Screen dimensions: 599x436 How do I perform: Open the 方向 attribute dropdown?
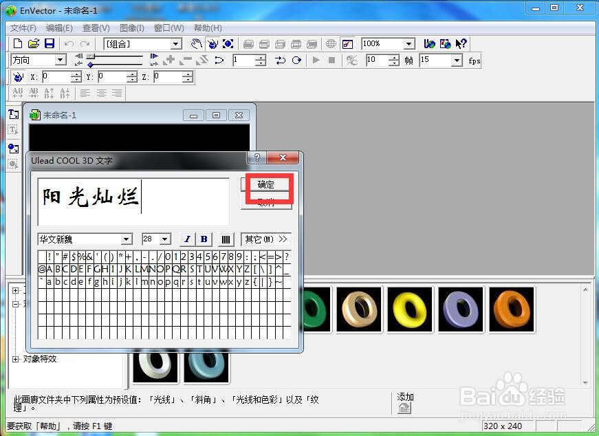click(60, 60)
